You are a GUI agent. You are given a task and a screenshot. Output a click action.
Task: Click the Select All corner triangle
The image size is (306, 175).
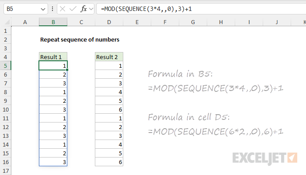click(x=7, y=22)
